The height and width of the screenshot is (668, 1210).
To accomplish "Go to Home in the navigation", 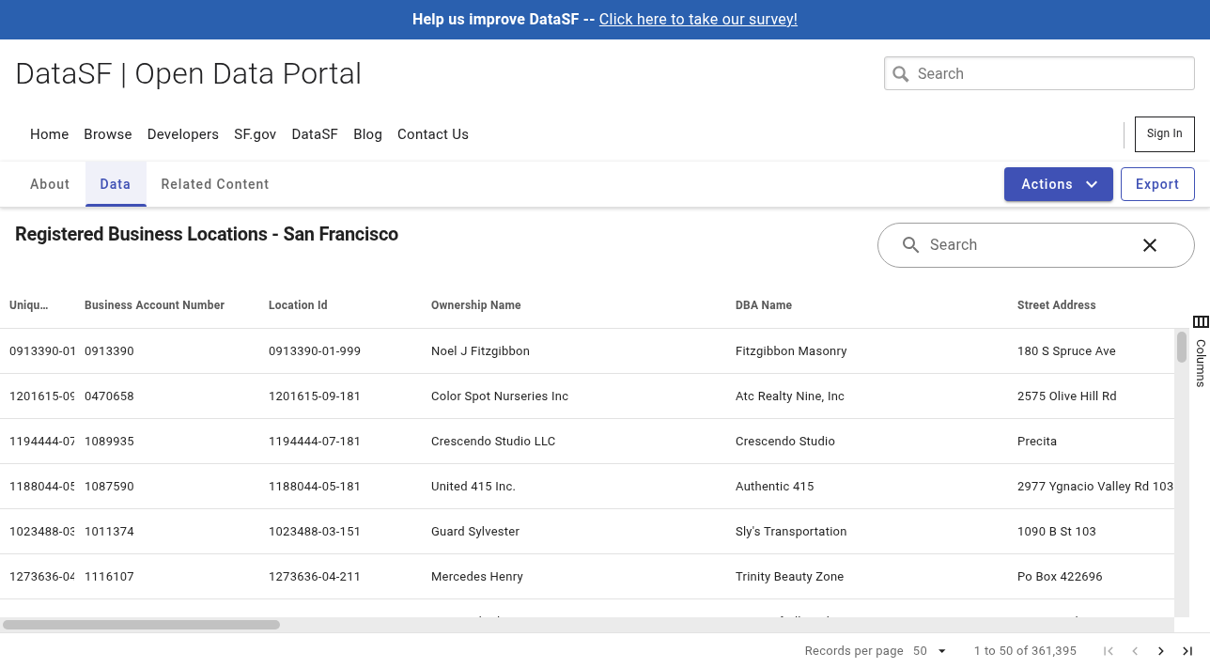I will 50,134.
